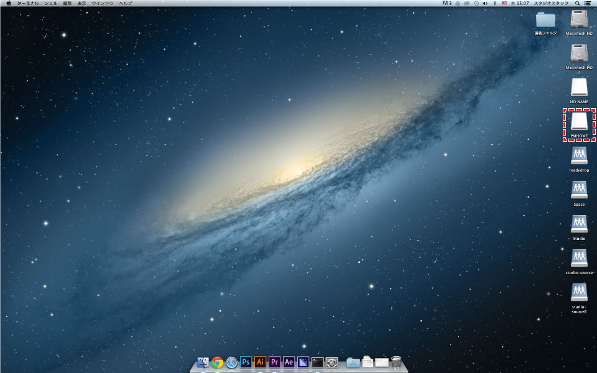Viewport: 597px width, 373px height.
Task: Open Photoshop from the Dock
Action: coord(246,362)
